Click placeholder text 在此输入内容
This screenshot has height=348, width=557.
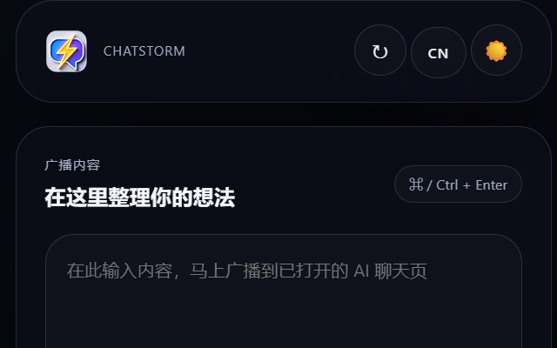pos(119,271)
